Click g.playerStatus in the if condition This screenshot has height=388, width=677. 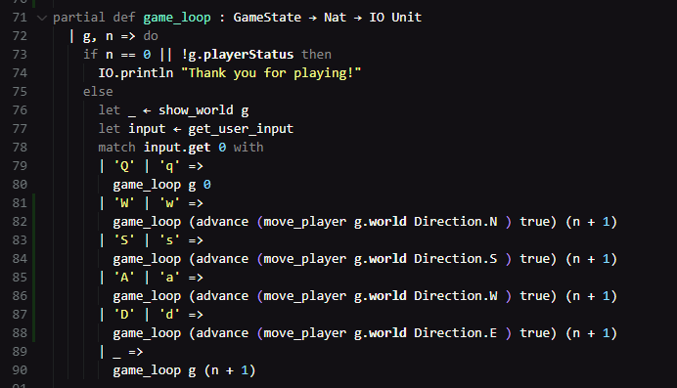pyautogui.click(x=241, y=55)
